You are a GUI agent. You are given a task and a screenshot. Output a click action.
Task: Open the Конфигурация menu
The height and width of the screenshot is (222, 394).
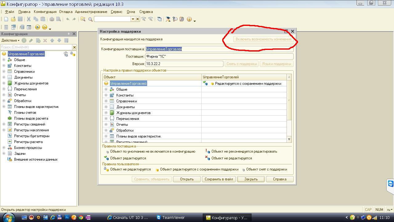(x=45, y=12)
